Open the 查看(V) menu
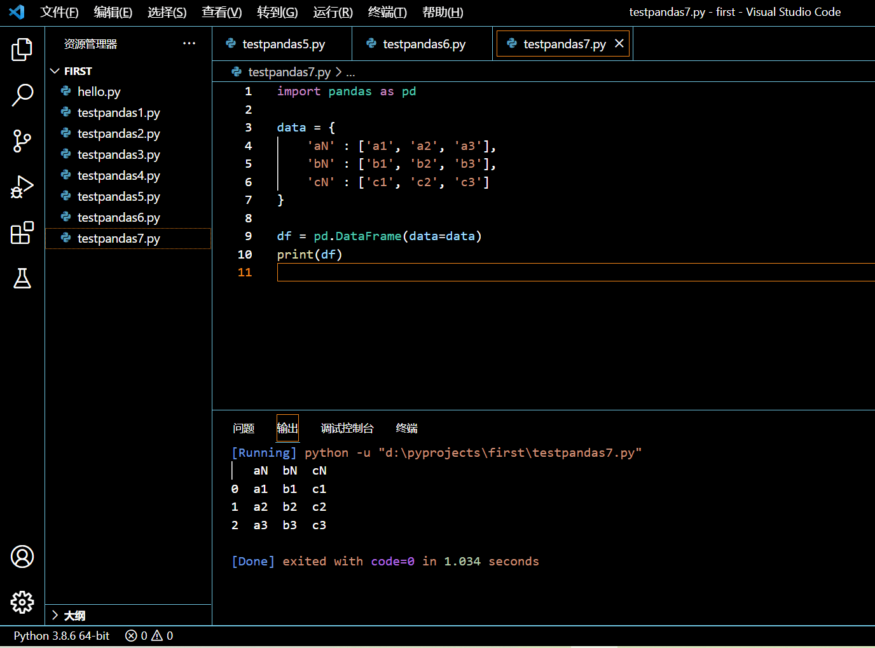 222,12
